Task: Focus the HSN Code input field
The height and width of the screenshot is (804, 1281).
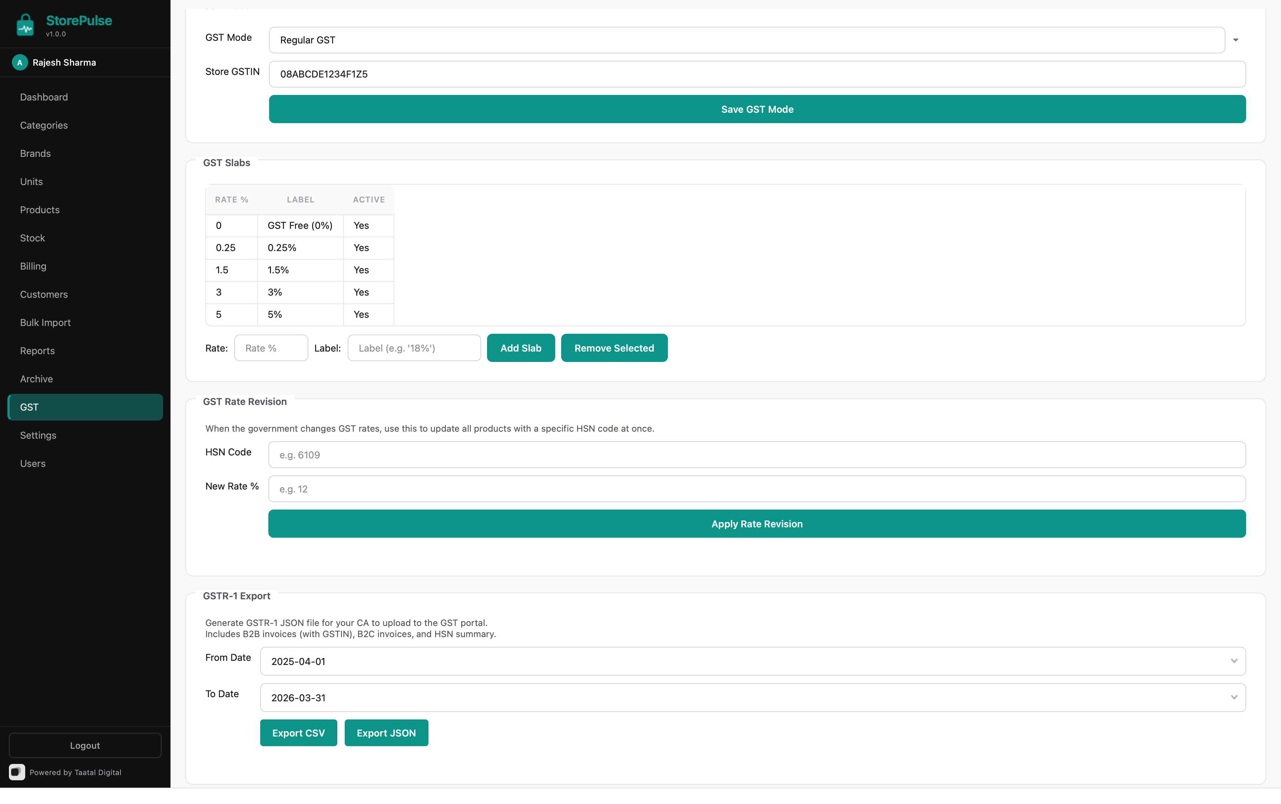Action: (757, 455)
